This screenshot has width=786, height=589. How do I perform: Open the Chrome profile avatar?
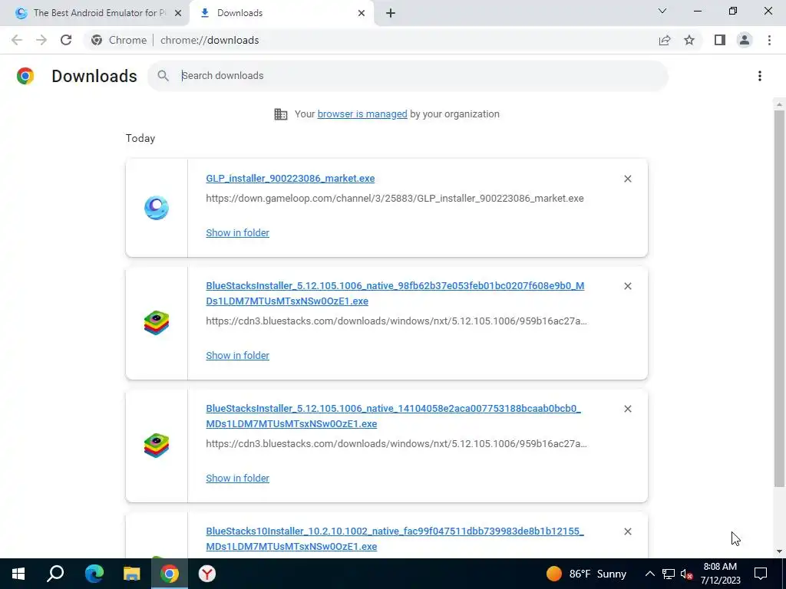[x=745, y=40]
